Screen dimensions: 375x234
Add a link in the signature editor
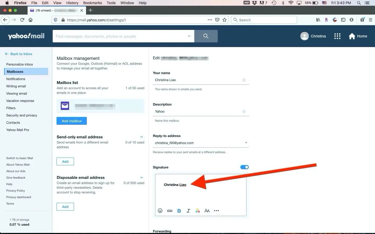(170, 211)
